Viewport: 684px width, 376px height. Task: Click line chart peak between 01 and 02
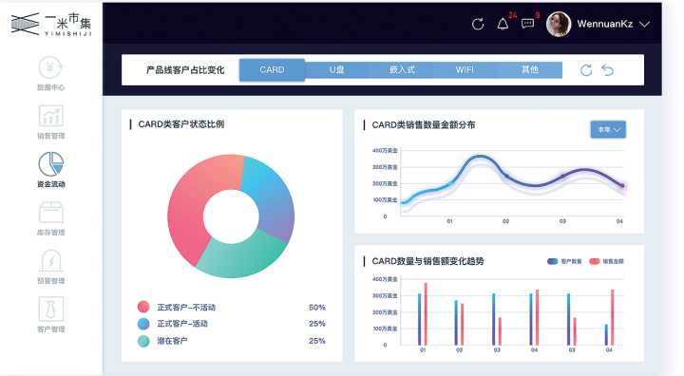click(480, 156)
